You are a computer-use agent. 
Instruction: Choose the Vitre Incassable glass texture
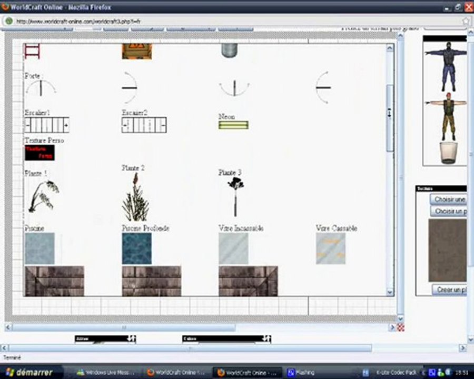pyautogui.click(x=233, y=248)
